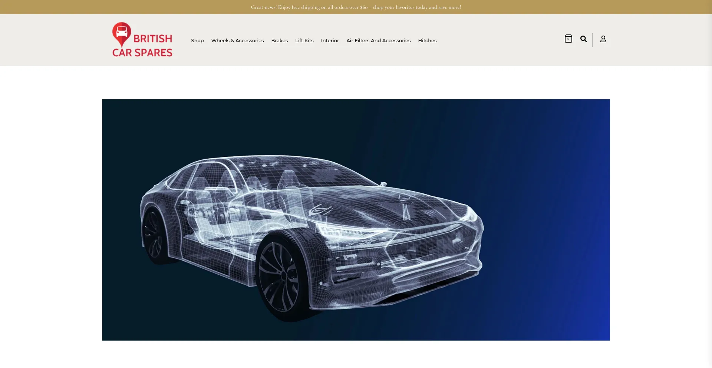Image resolution: width=712 pixels, height=368 pixels.
Task: Open the user account icon
Action: [603, 39]
